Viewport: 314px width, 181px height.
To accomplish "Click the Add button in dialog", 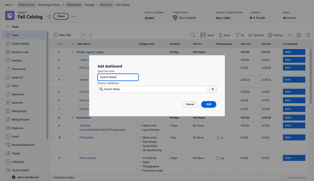I will [x=208, y=104].
